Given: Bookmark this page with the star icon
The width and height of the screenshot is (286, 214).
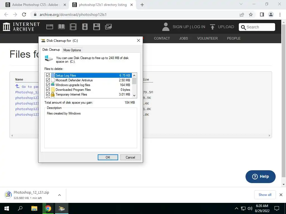Looking at the screenshot, I should [x=251, y=14].
